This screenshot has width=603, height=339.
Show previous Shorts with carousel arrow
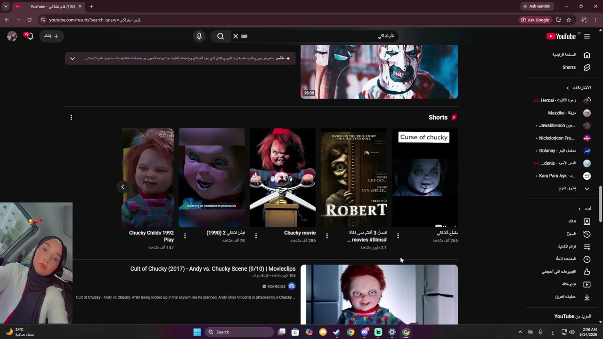[122, 187]
